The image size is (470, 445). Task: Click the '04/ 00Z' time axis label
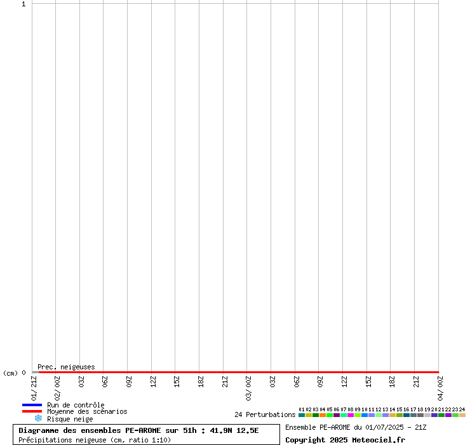pyautogui.click(x=440, y=388)
